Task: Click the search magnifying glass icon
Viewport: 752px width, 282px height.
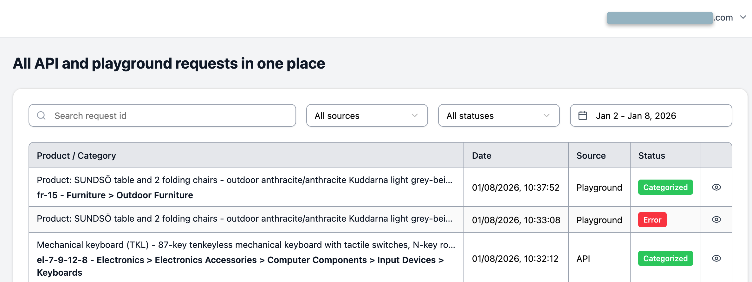Action: [x=41, y=115]
